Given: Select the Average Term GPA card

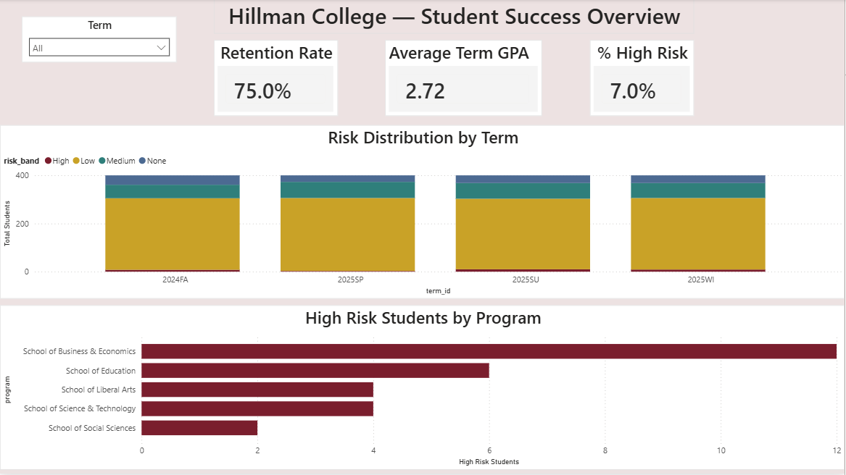Looking at the screenshot, I should tap(463, 77).
